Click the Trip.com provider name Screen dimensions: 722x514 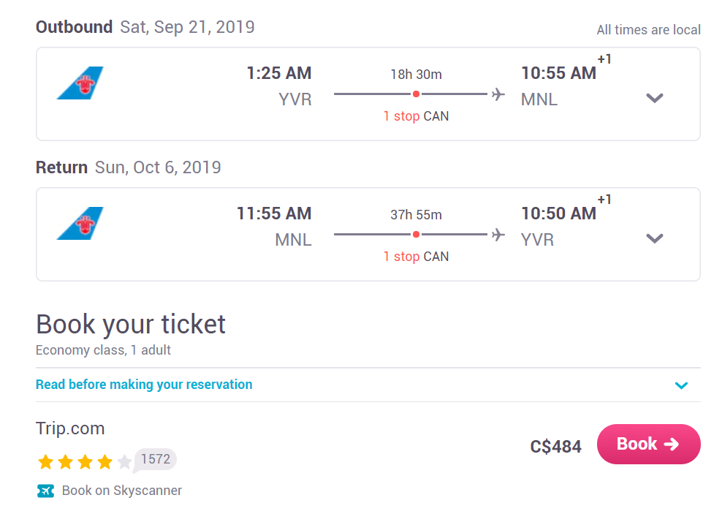tap(70, 428)
